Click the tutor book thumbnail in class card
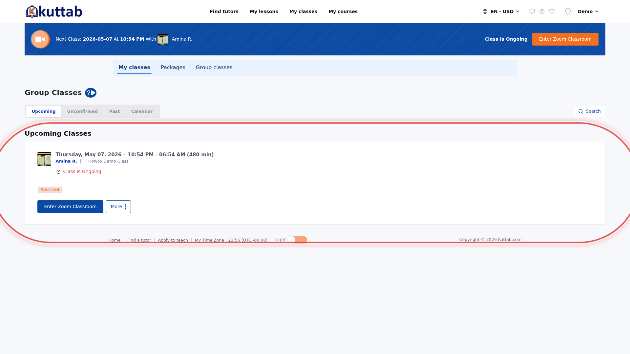The width and height of the screenshot is (630, 354). tap(44, 159)
